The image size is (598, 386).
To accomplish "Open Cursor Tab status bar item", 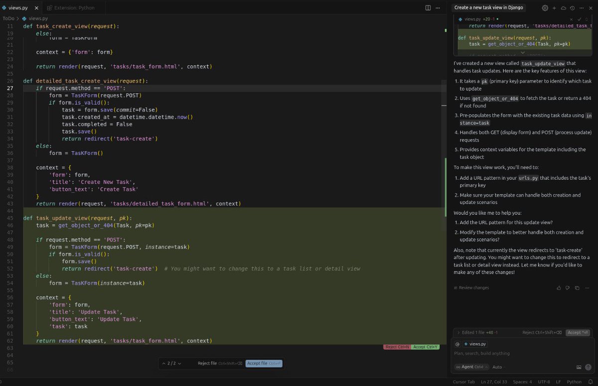I will pos(463,382).
